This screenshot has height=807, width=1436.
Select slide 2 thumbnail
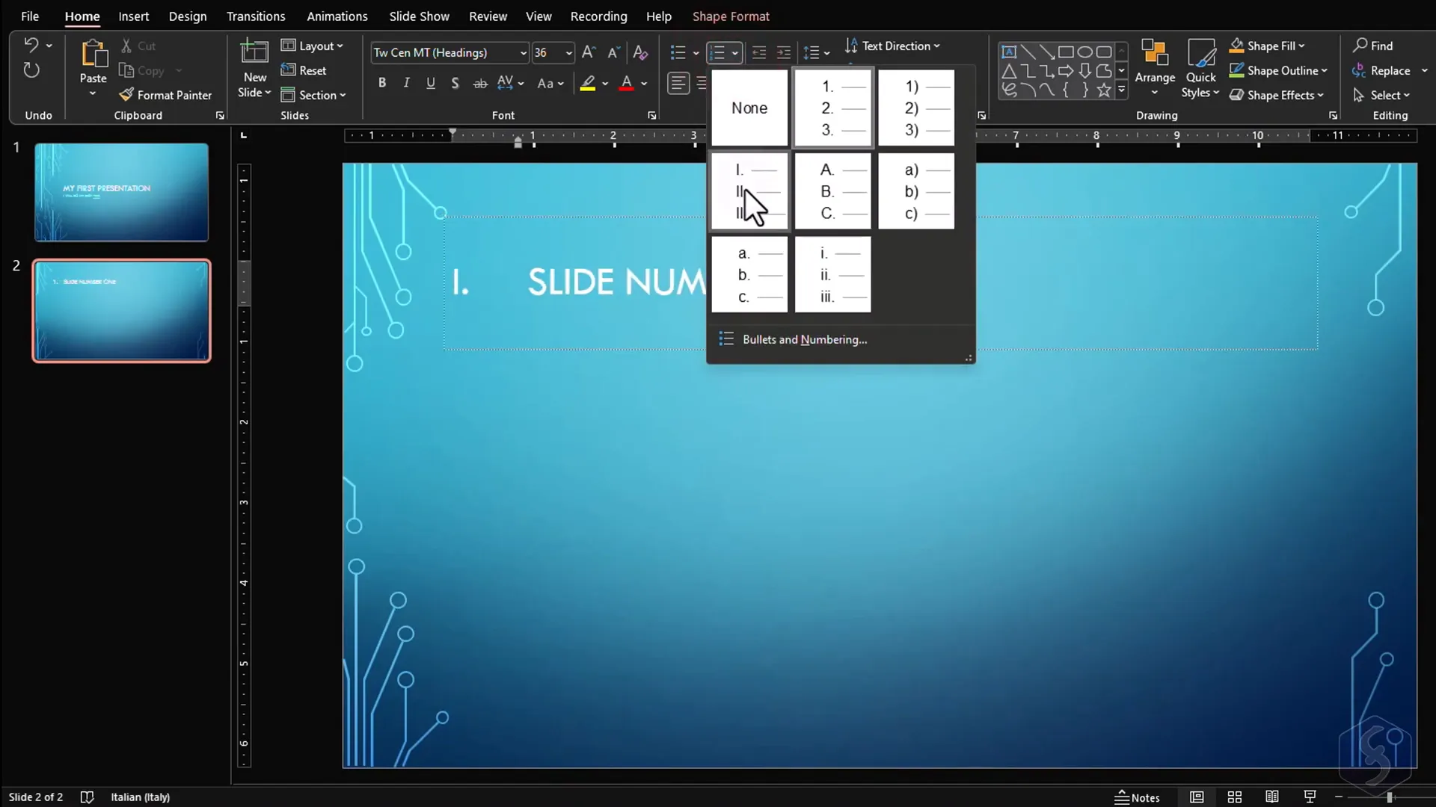[121, 311]
